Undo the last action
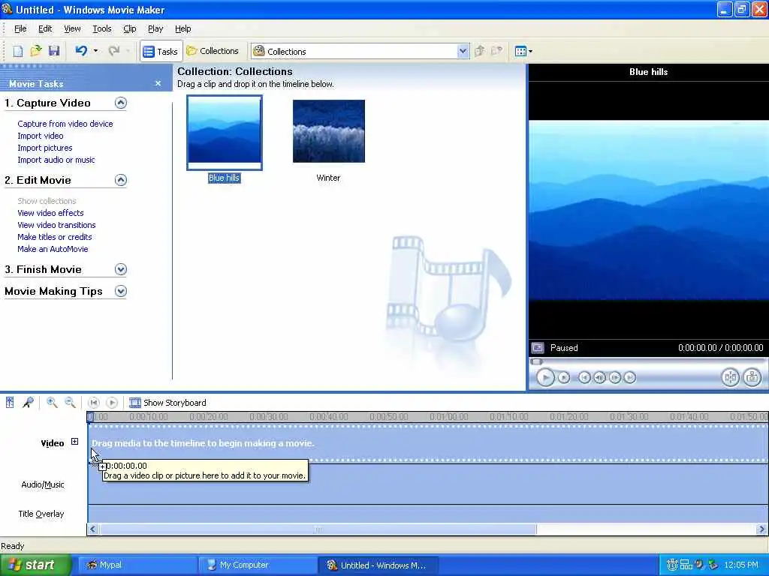Screen dimensions: 769x576 [x=81, y=51]
